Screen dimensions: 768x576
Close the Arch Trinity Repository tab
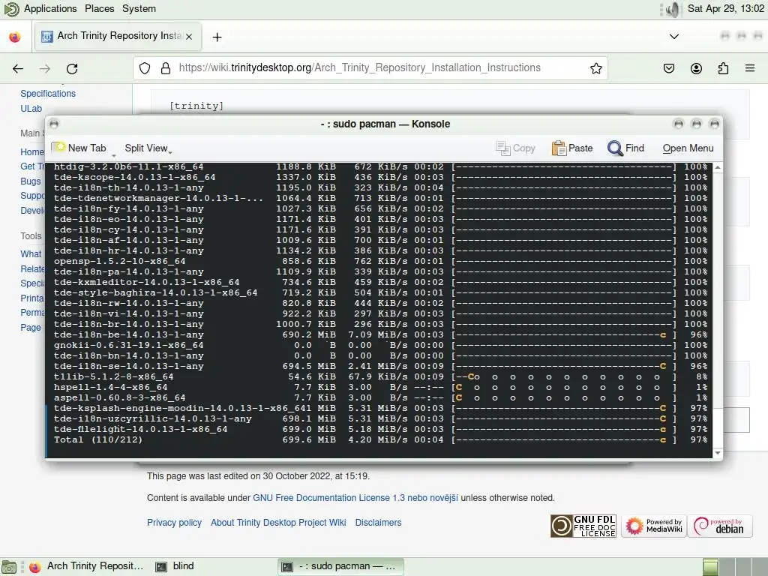[189, 36]
